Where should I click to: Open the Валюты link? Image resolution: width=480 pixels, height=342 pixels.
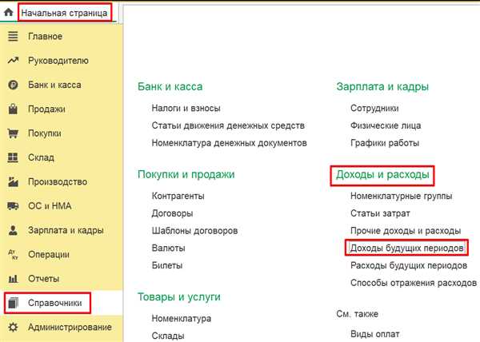[x=168, y=249]
